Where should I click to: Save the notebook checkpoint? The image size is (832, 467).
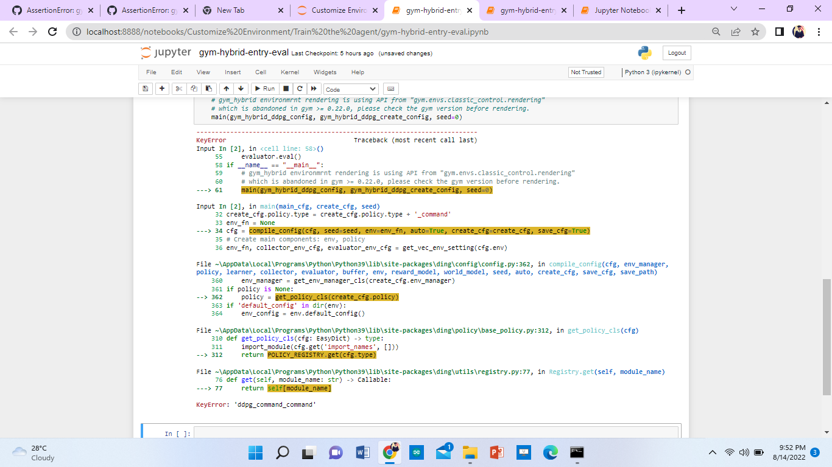[145, 88]
